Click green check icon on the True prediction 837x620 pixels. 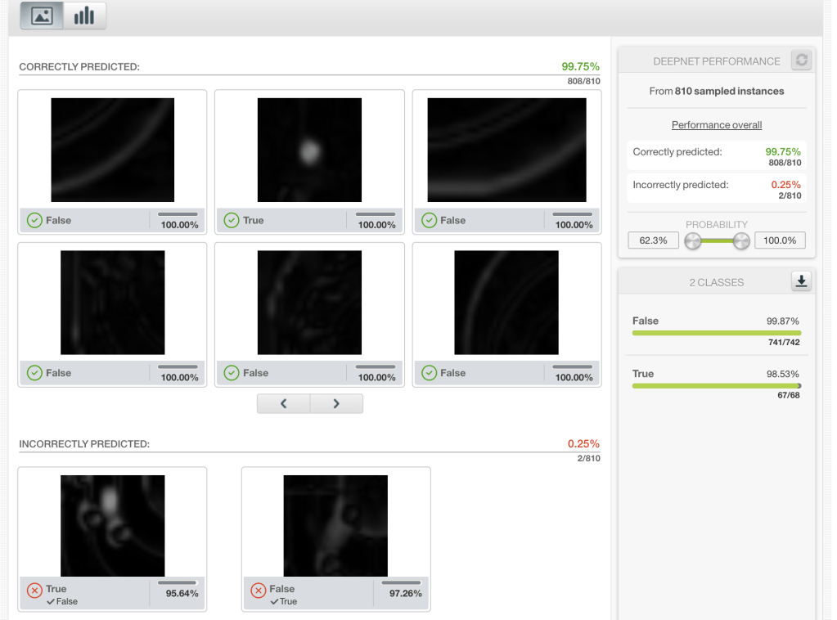click(232, 221)
